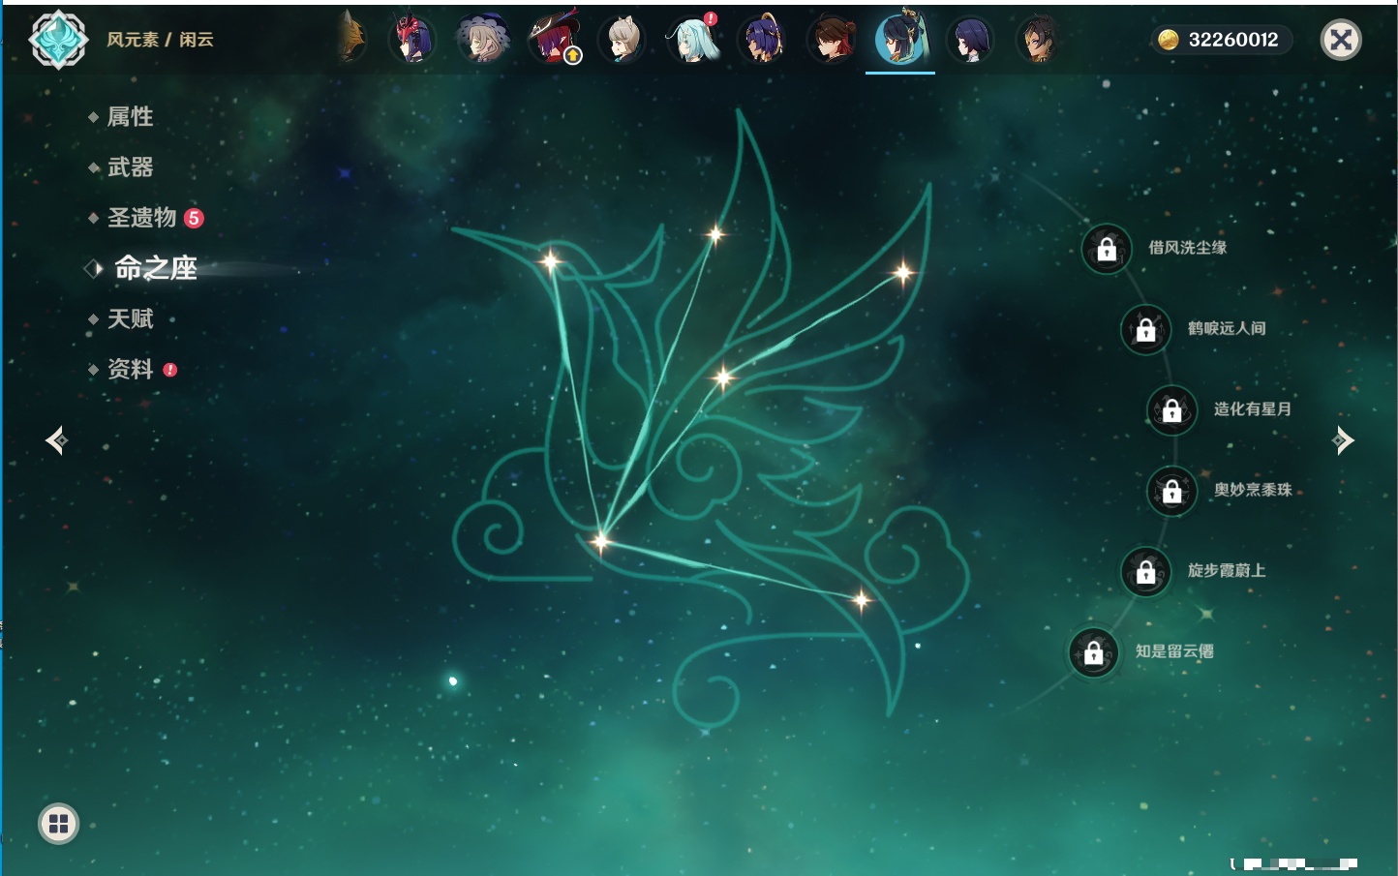The image size is (1398, 876).
Task: Open 圣遗物 artifacts with 5 badge
Action: click(x=142, y=218)
